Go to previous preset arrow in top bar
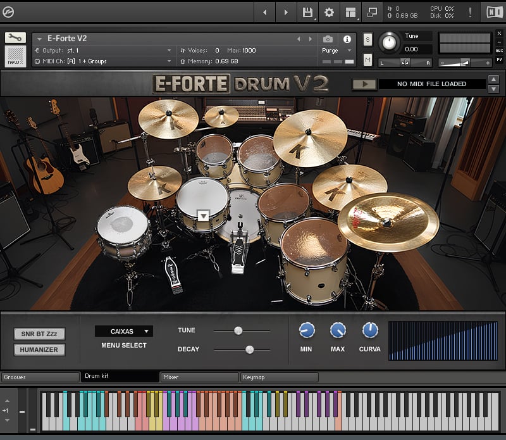This screenshot has height=440, width=506. pos(265,12)
